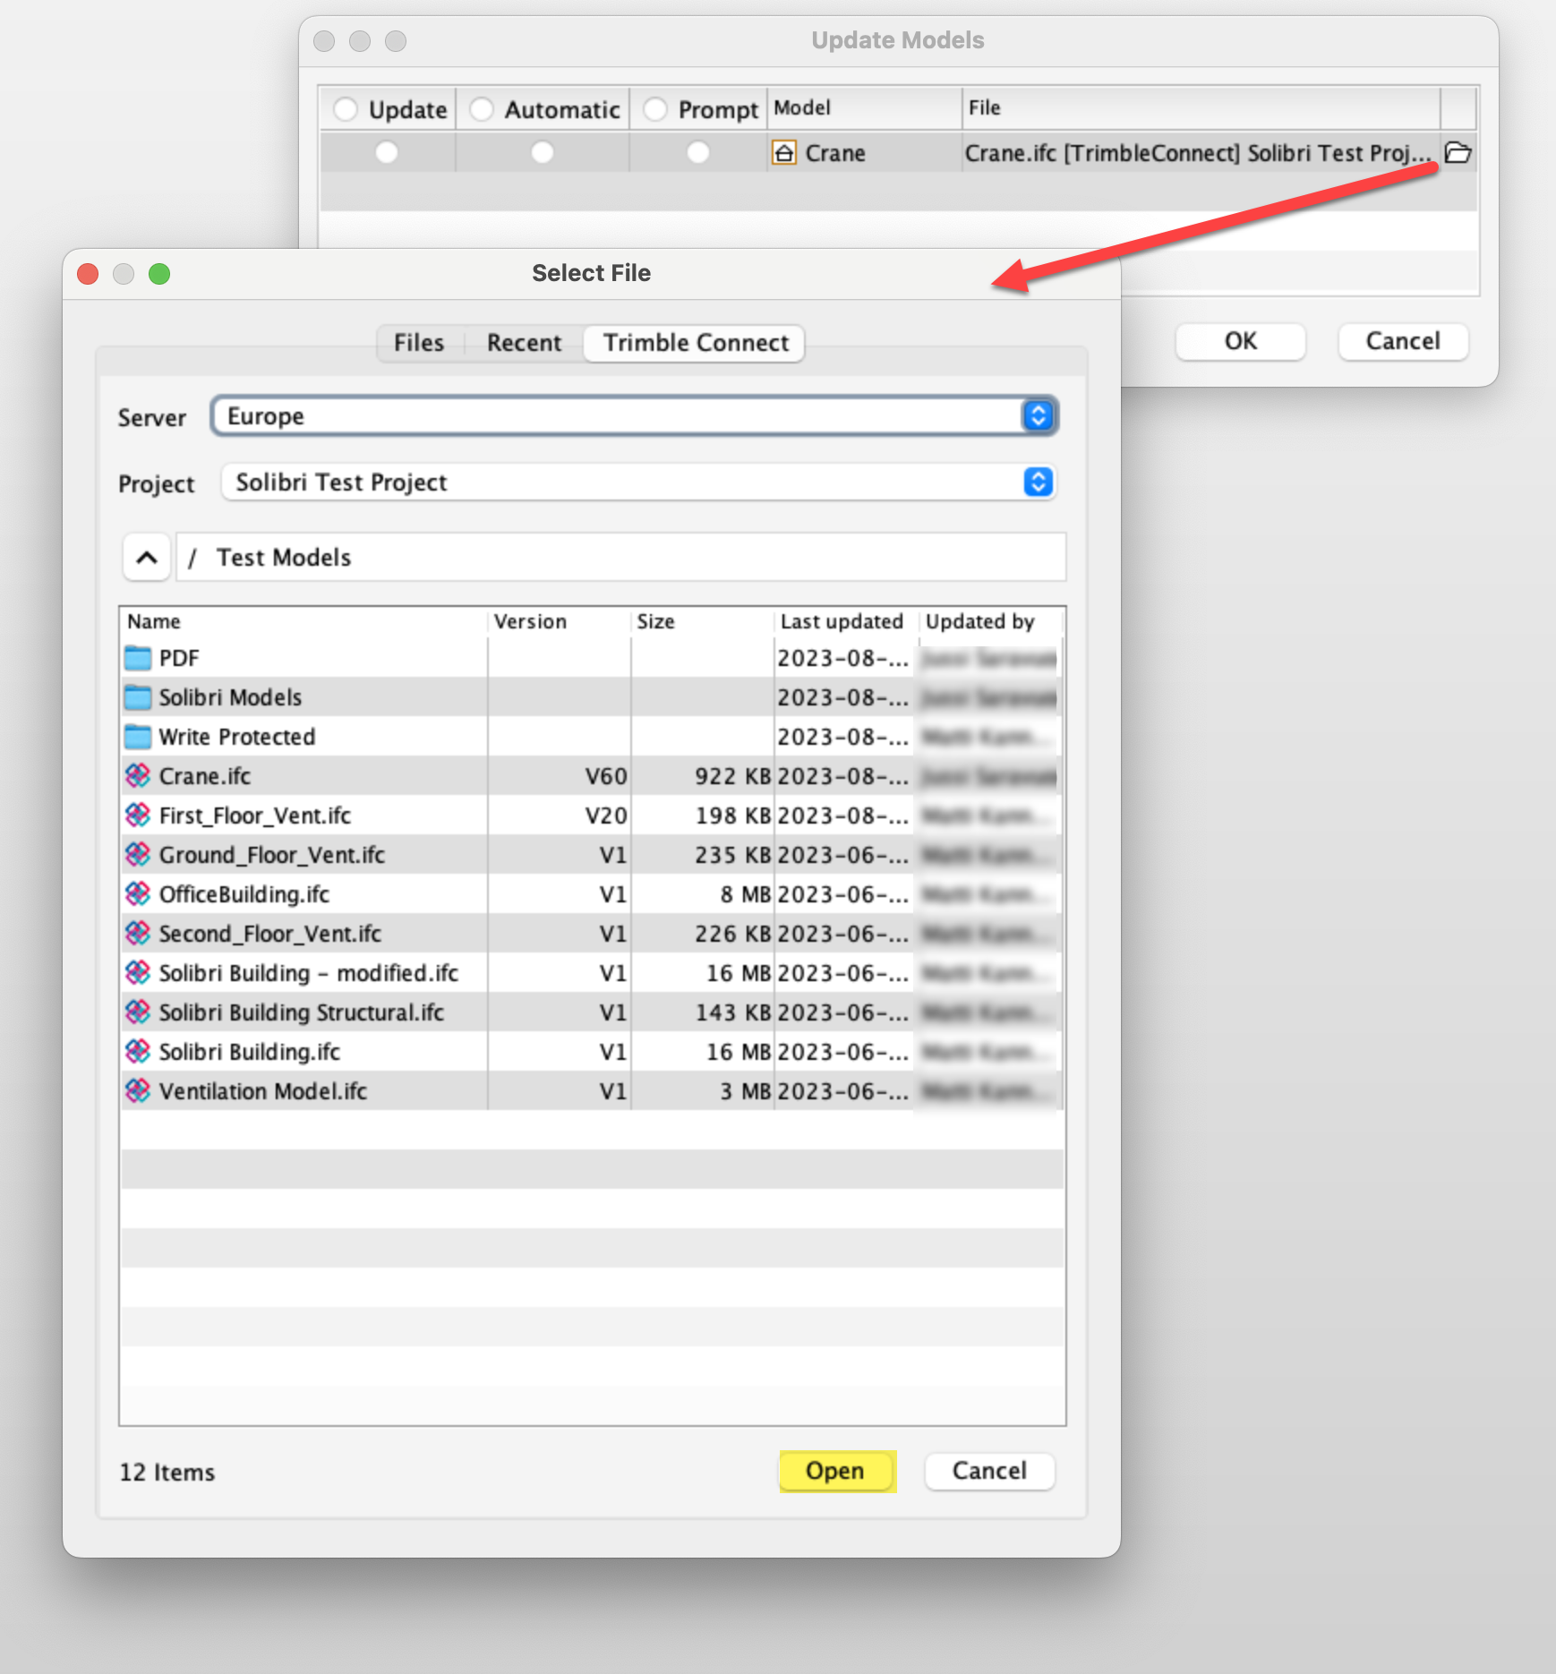1556x1674 pixels.
Task: Switch to the Recent tab
Action: click(x=523, y=343)
